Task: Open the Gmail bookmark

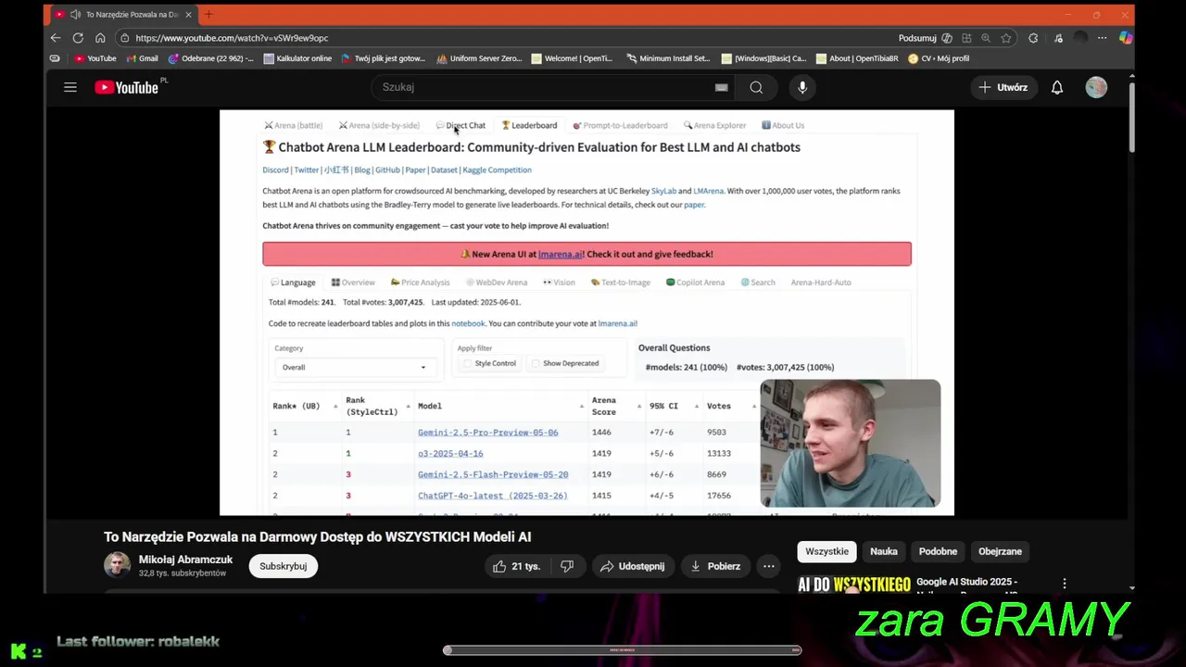Action: (x=141, y=58)
